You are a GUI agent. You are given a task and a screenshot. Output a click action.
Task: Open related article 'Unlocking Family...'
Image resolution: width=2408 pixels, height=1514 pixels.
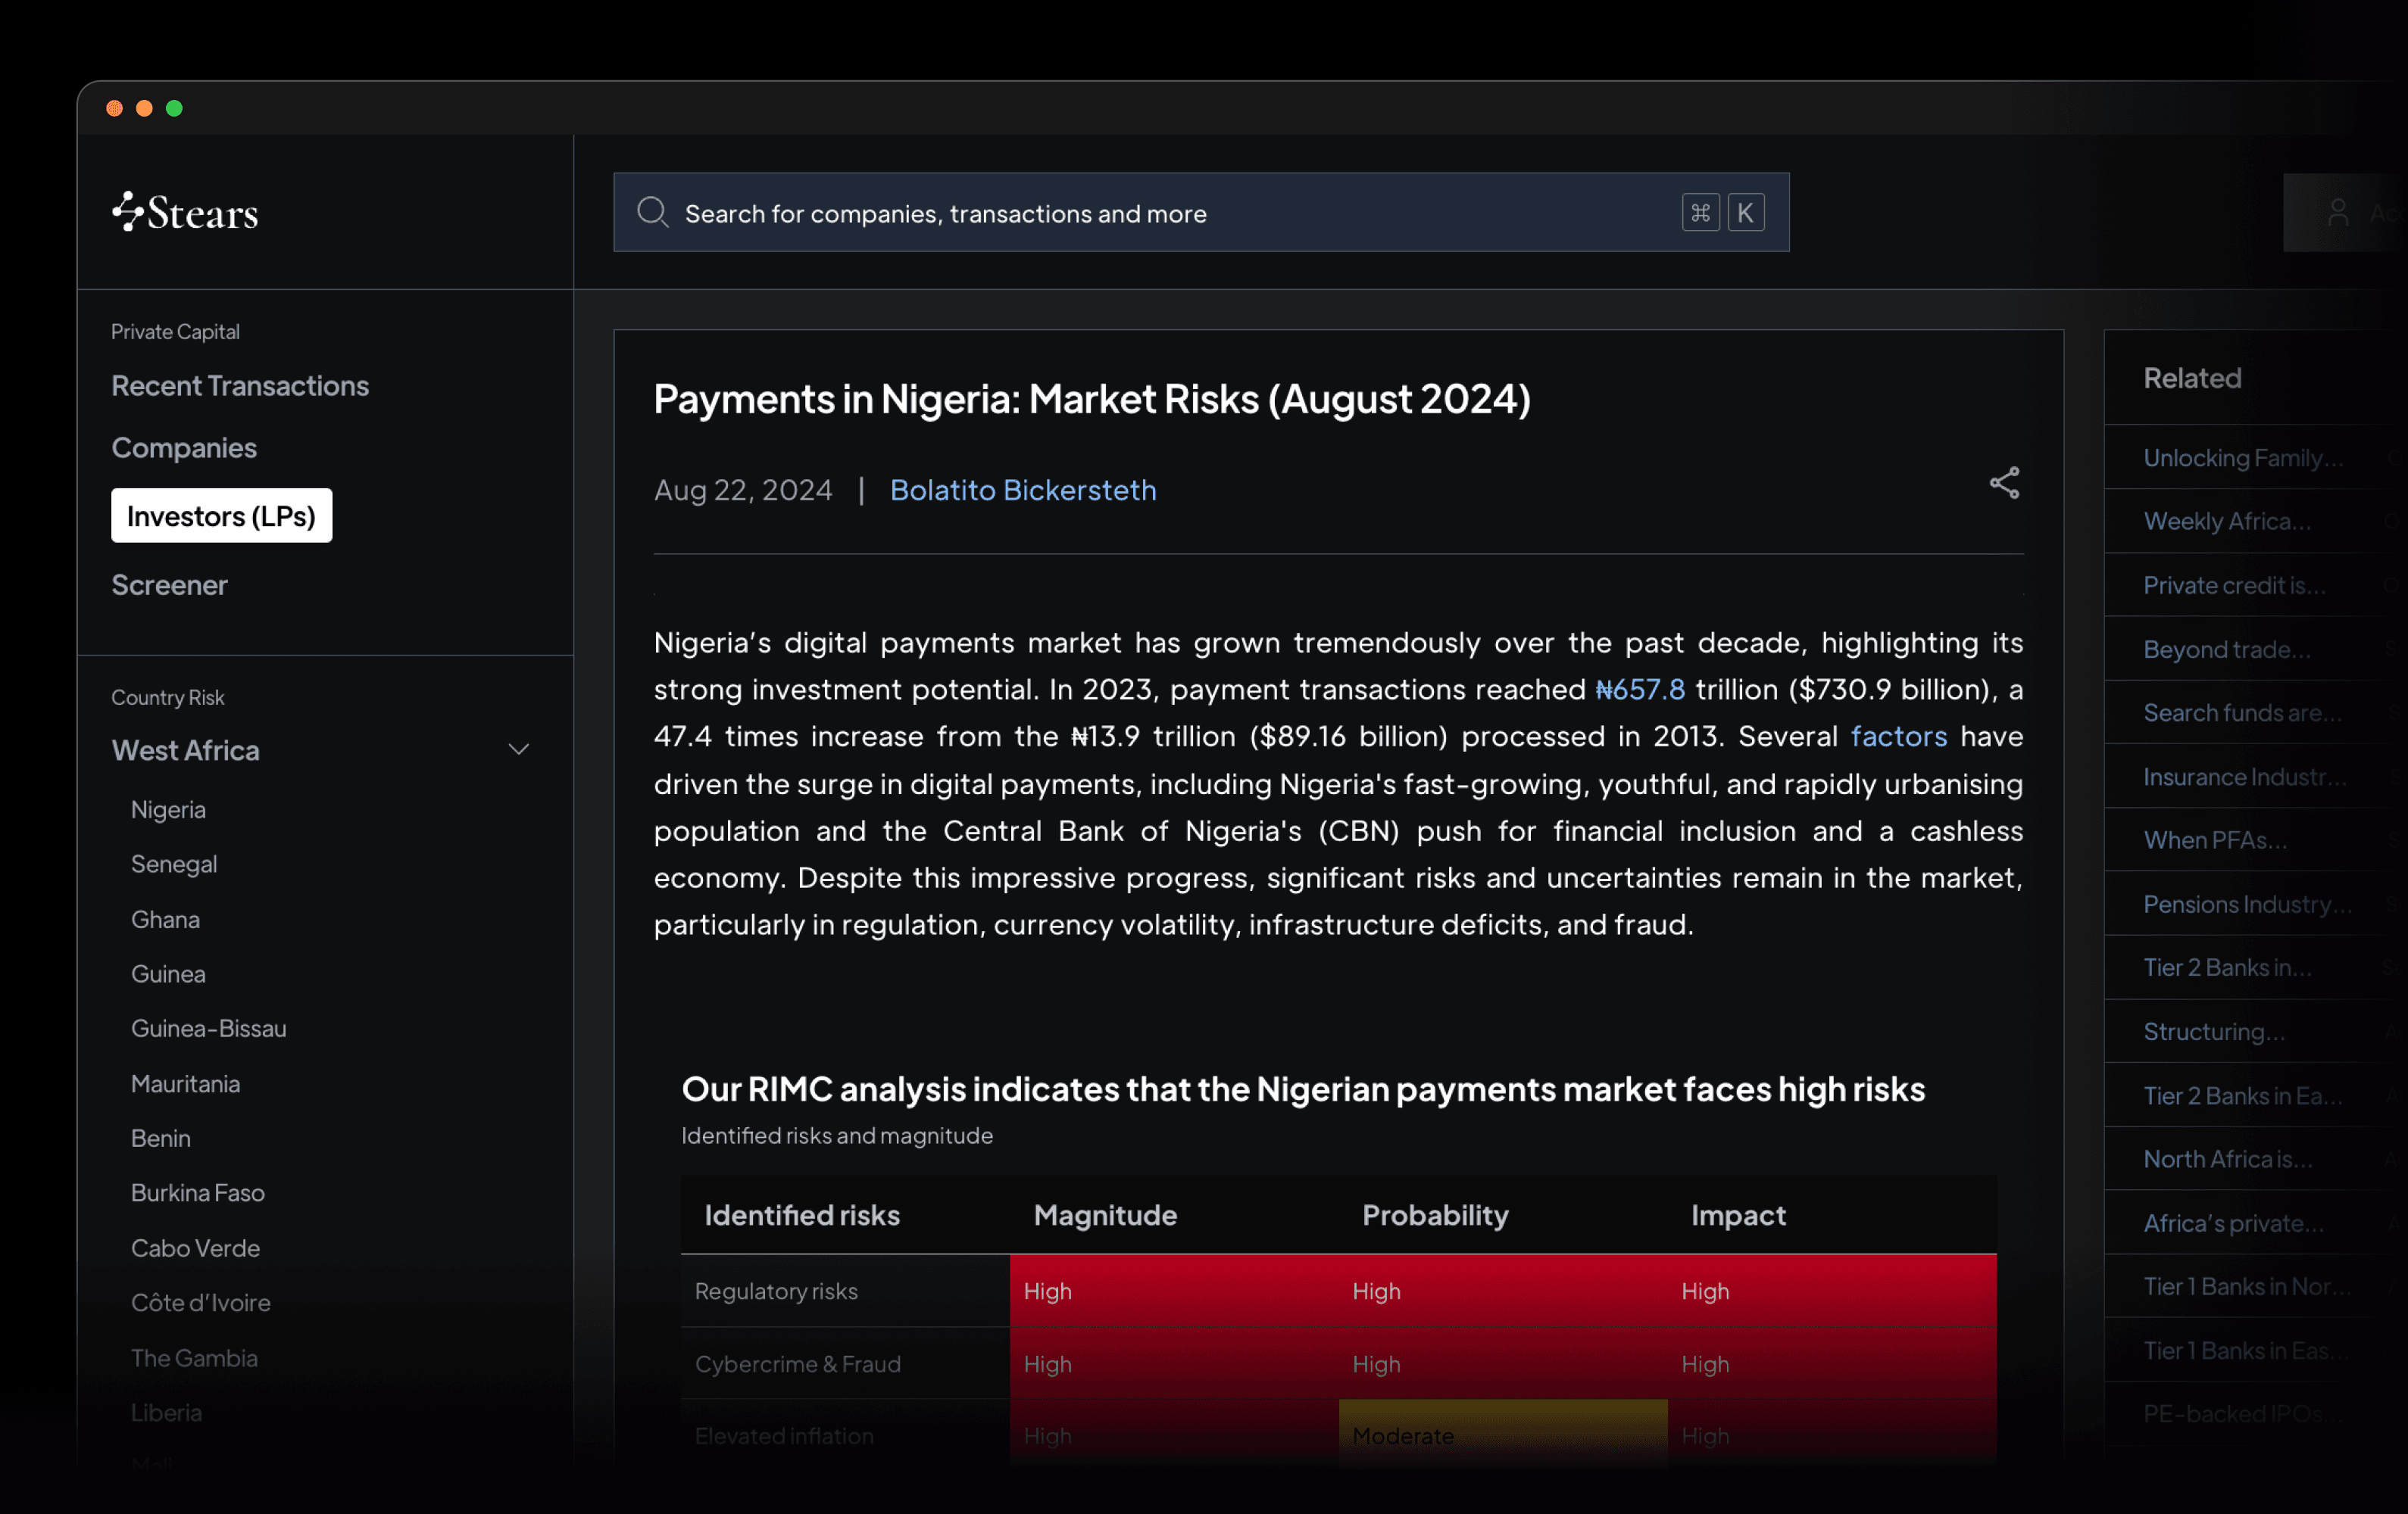tap(2243, 458)
